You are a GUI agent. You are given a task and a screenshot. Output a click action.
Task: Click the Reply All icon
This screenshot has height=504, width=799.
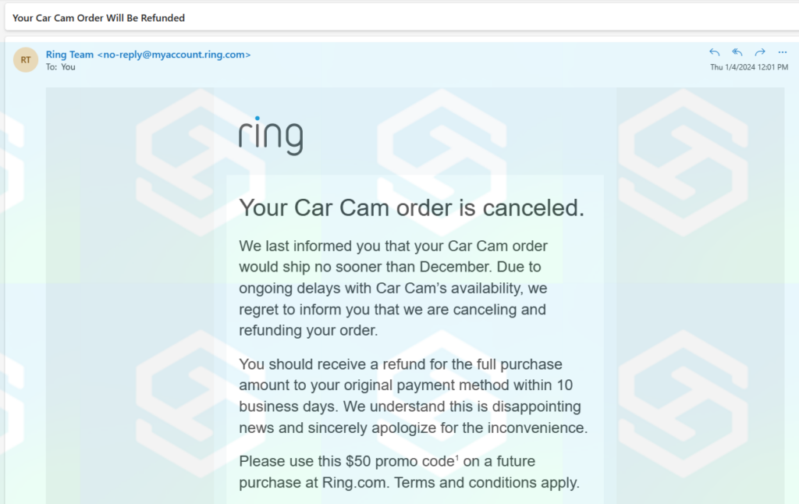coord(737,52)
